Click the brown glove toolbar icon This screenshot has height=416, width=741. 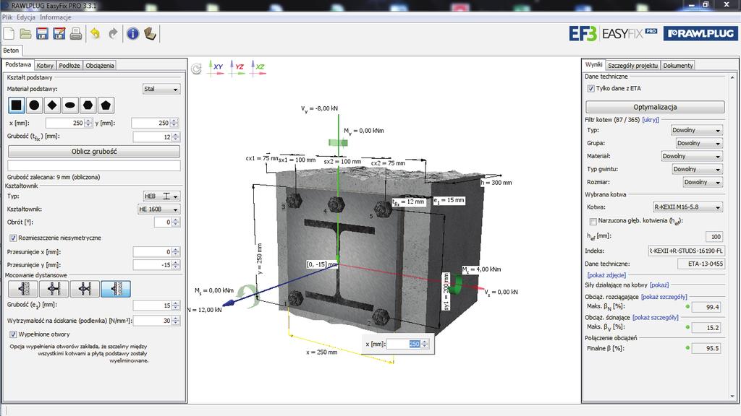[x=150, y=33]
